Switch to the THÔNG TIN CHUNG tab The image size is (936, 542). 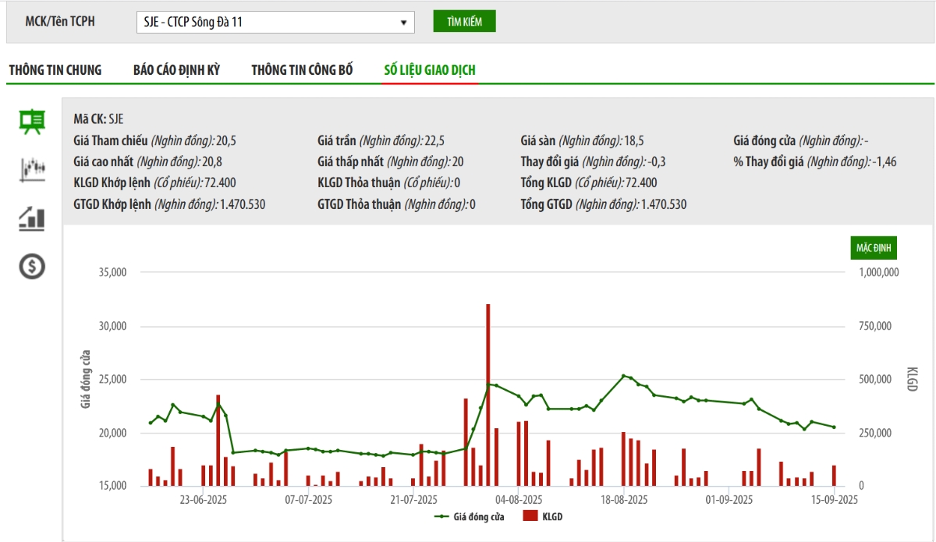coord(55,70)
